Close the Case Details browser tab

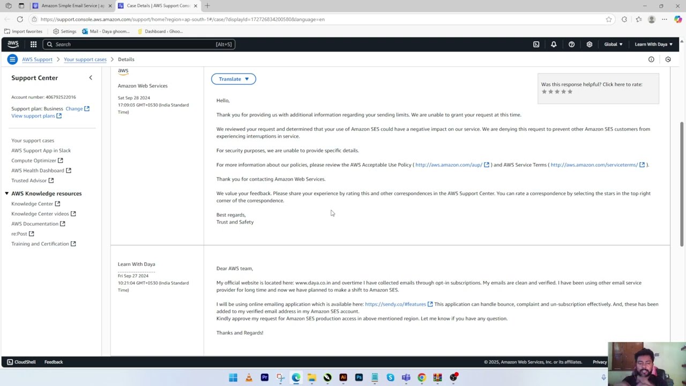tap(195, 6)
